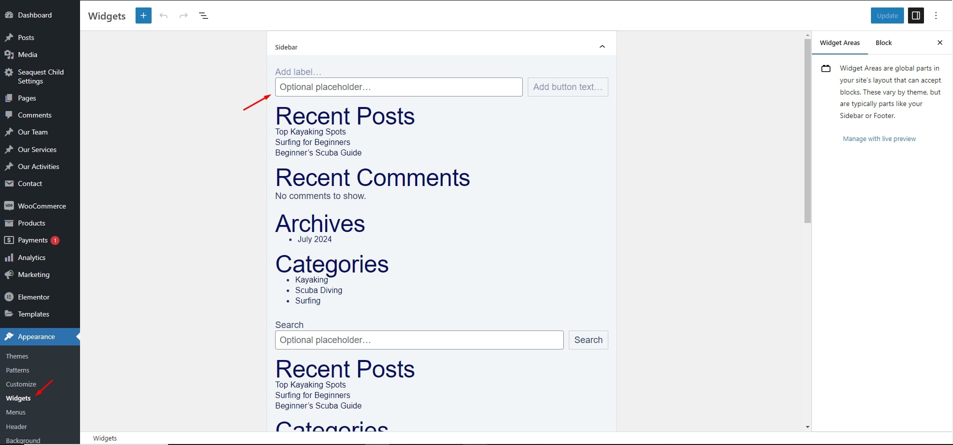Select the Widget Areas tab
This screenshot has height=445, width=953.
click(x=839, y=43)
